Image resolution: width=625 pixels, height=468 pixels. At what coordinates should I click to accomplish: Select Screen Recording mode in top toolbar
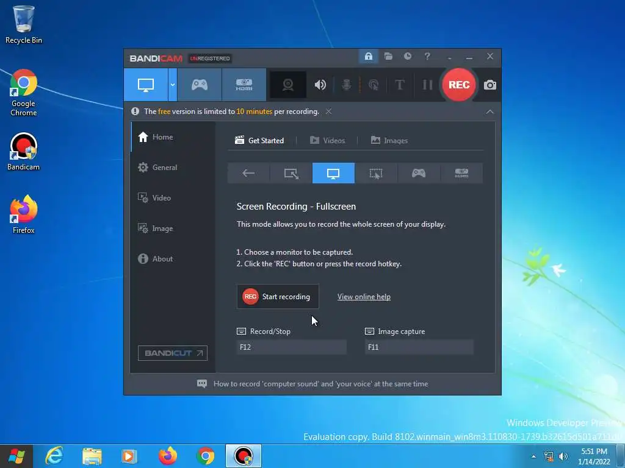[x=145, y=85]
